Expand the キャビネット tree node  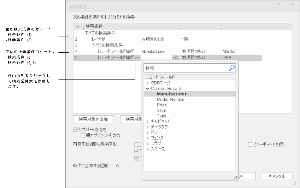click(x=148, y=121)
